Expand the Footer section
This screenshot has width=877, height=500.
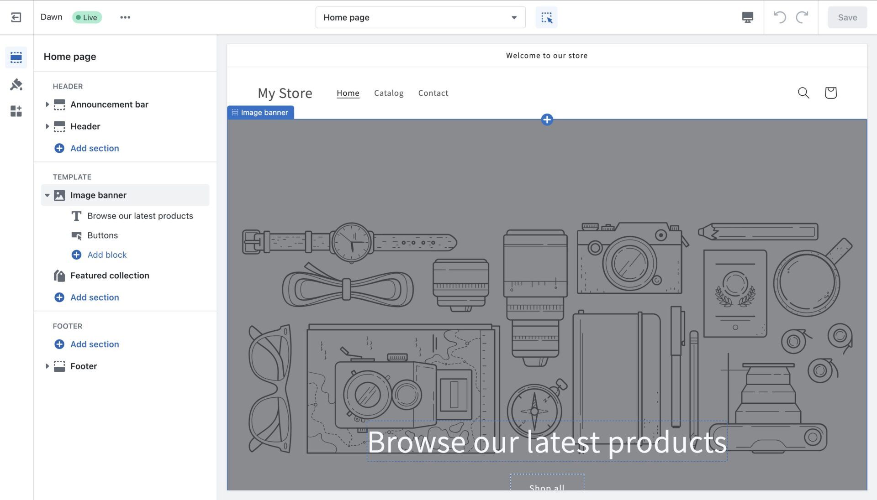click(x=47, y=366)
